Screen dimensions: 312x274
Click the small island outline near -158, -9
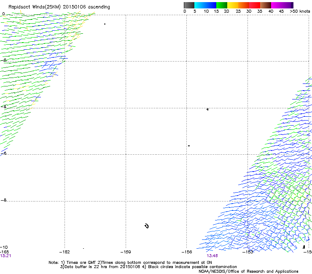pyautogui.click(x=147, y=226)
